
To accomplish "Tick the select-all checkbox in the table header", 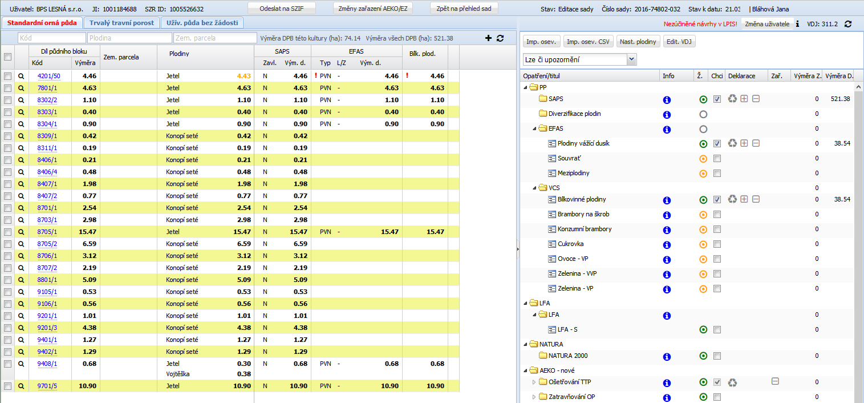I will pyautogui.click(x=7, y=57).
